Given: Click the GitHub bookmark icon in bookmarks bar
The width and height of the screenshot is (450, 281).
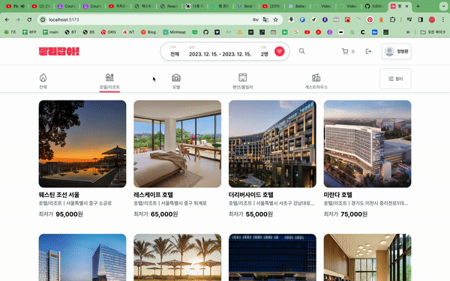Looking at the screenshot, I should [205, 32].
